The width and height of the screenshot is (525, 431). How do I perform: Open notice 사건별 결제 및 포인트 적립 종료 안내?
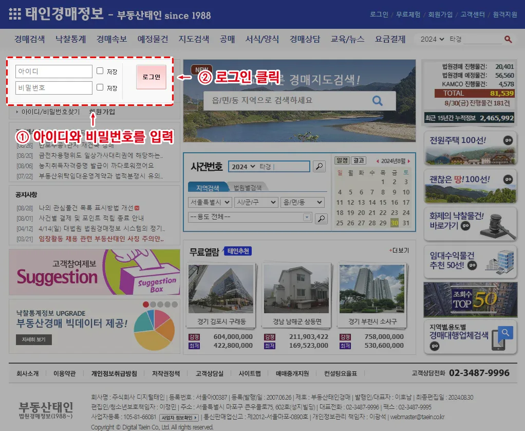91,218
